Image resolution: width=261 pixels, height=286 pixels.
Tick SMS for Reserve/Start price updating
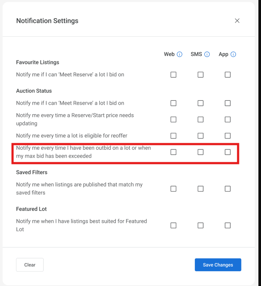click(x=201, y=119)
